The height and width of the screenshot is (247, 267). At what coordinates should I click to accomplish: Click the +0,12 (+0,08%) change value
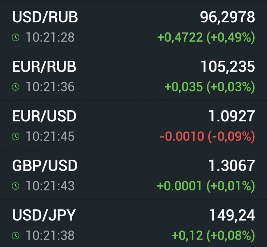pos(213,235)
